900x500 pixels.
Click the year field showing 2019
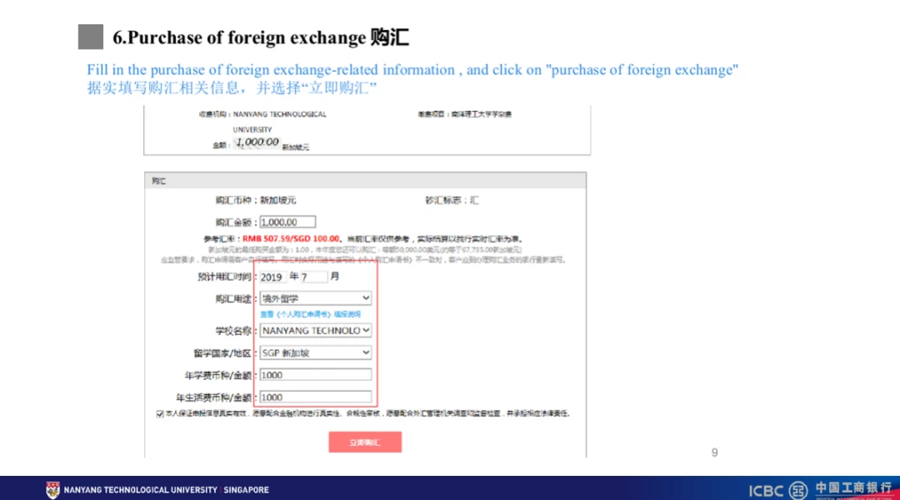tap(272, 277)
